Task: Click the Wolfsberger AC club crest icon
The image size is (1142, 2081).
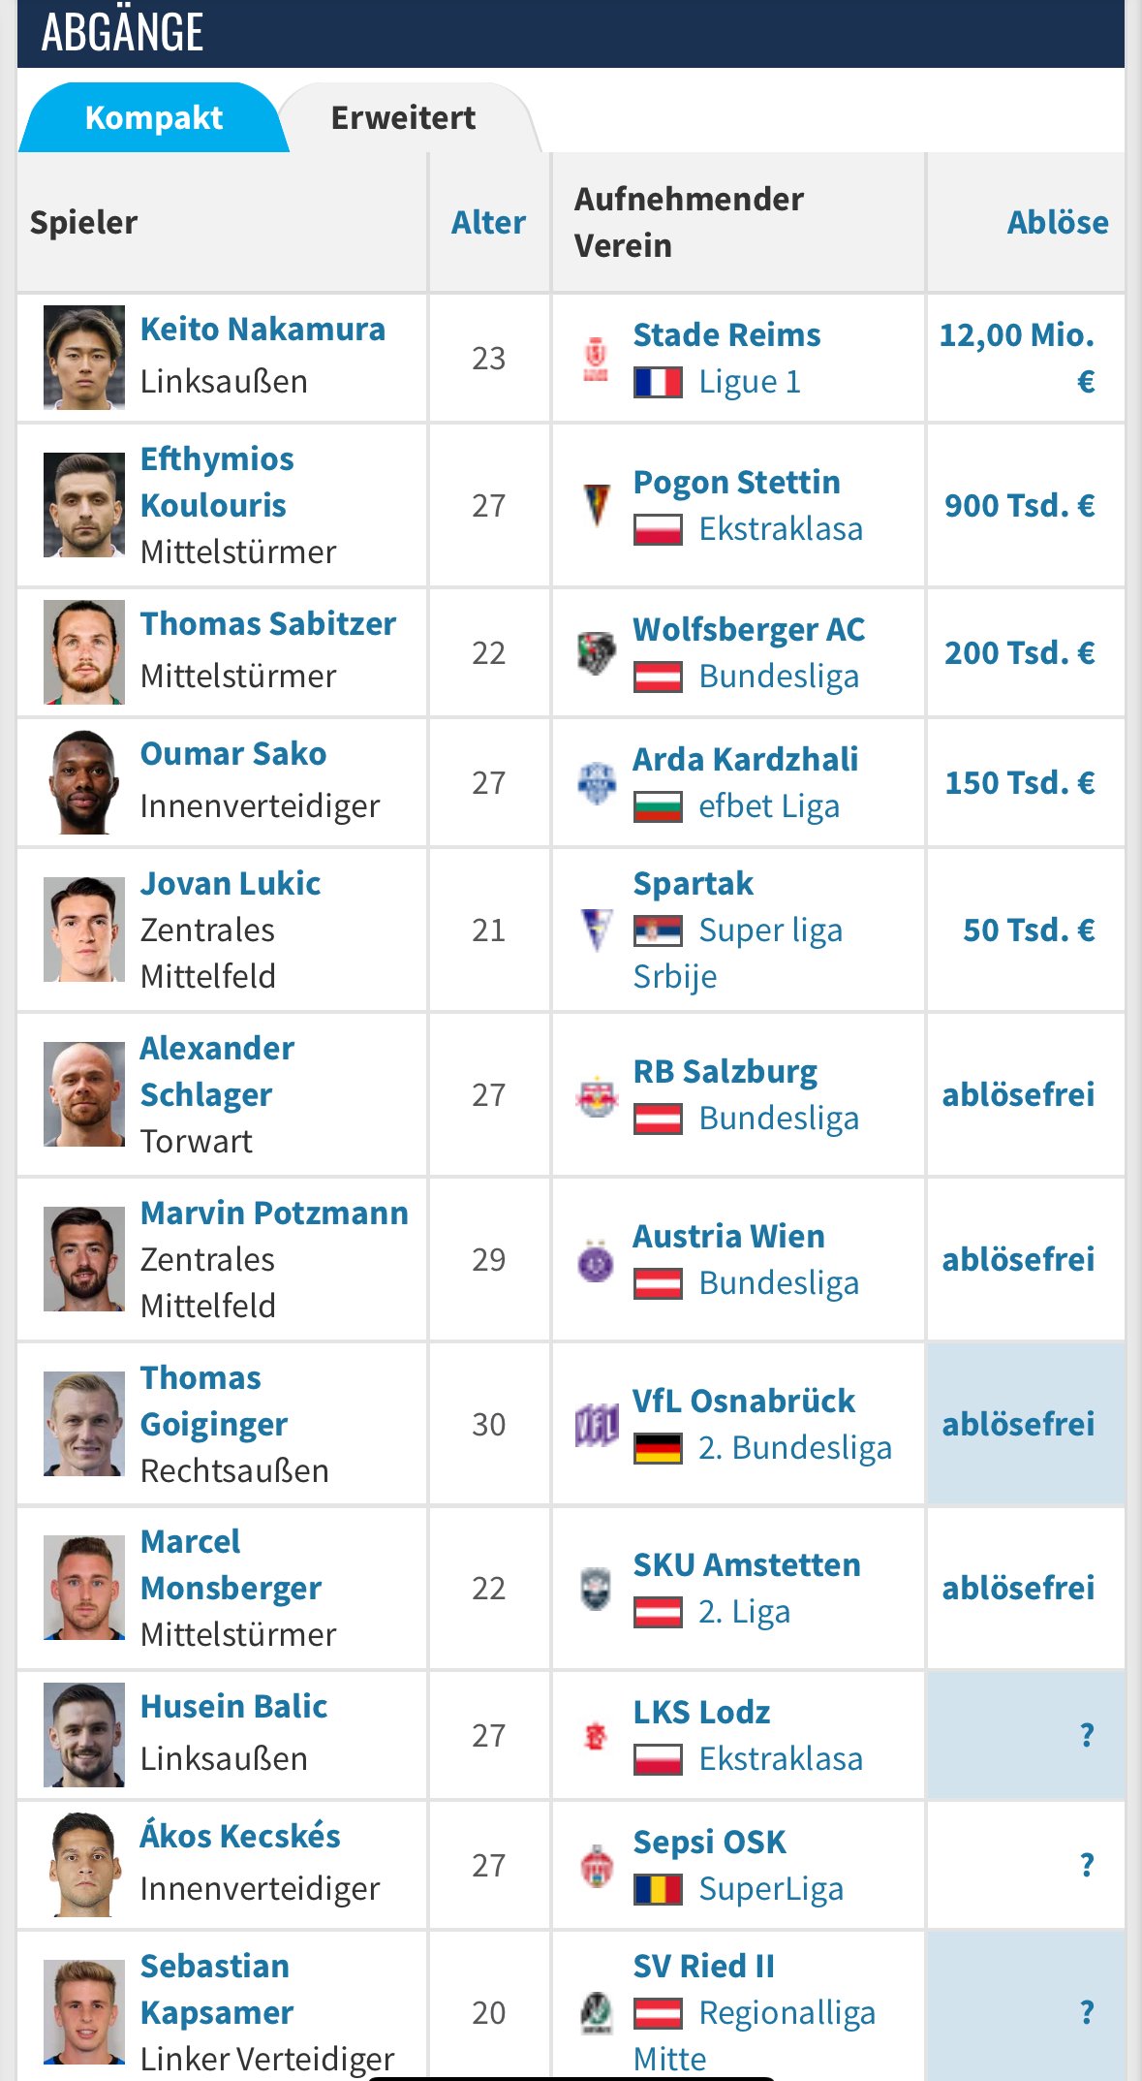Action: (x=597, y=653)
